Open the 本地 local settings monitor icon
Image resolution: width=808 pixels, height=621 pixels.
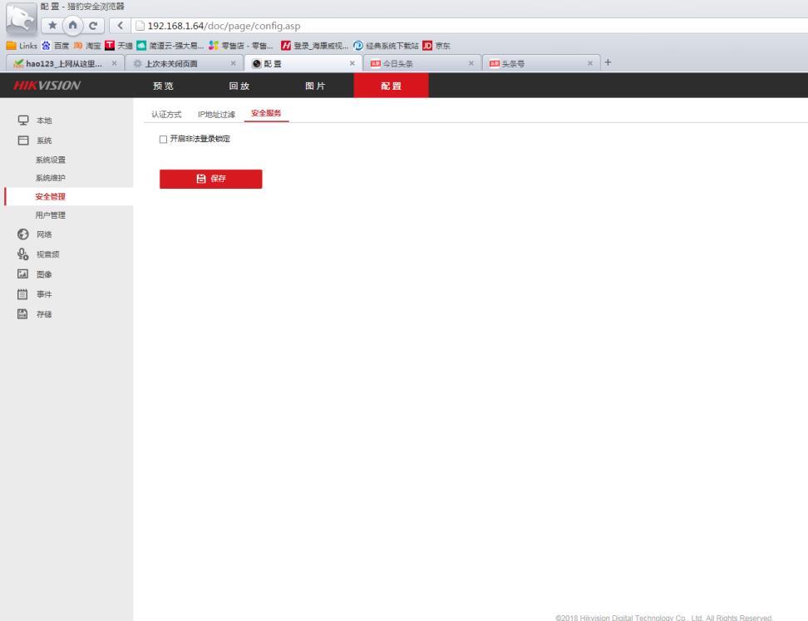[x=23, y=120]
